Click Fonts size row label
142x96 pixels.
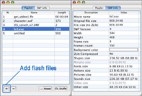[81, 67]
